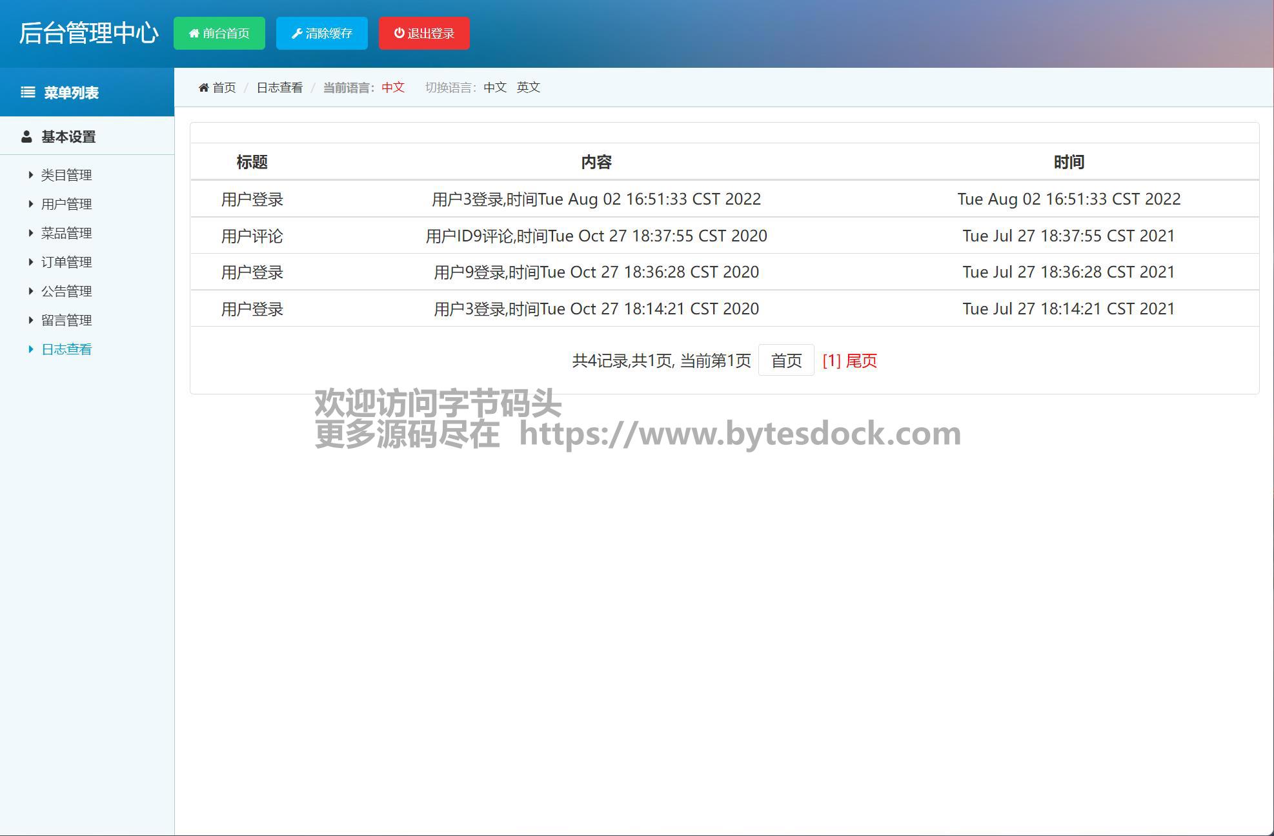This screenshot has width=1274, height=836.
Task: Go to 尾页 in pagination
Action: coord(862,361)
